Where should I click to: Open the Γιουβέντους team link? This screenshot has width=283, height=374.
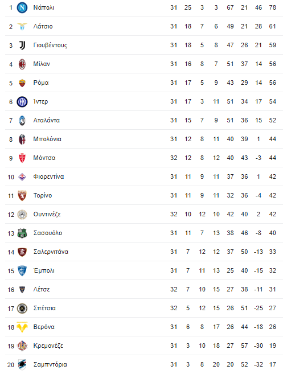(50, 46)
